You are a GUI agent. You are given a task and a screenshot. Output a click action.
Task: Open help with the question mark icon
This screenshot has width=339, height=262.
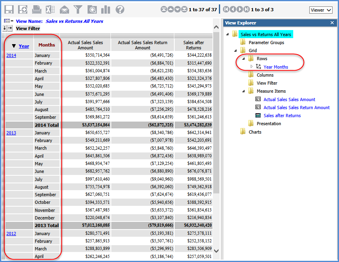[x=120, y=10]
